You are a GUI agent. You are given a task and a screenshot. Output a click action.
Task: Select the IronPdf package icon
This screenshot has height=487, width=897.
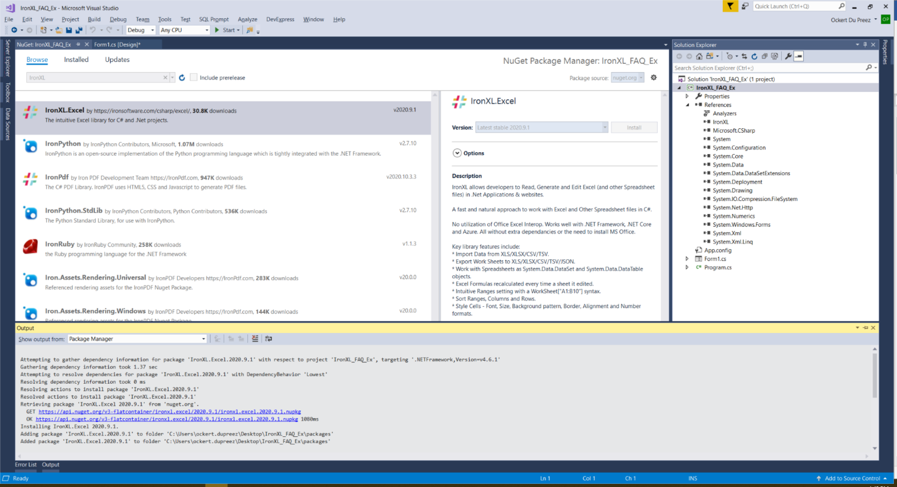[30, 179]
